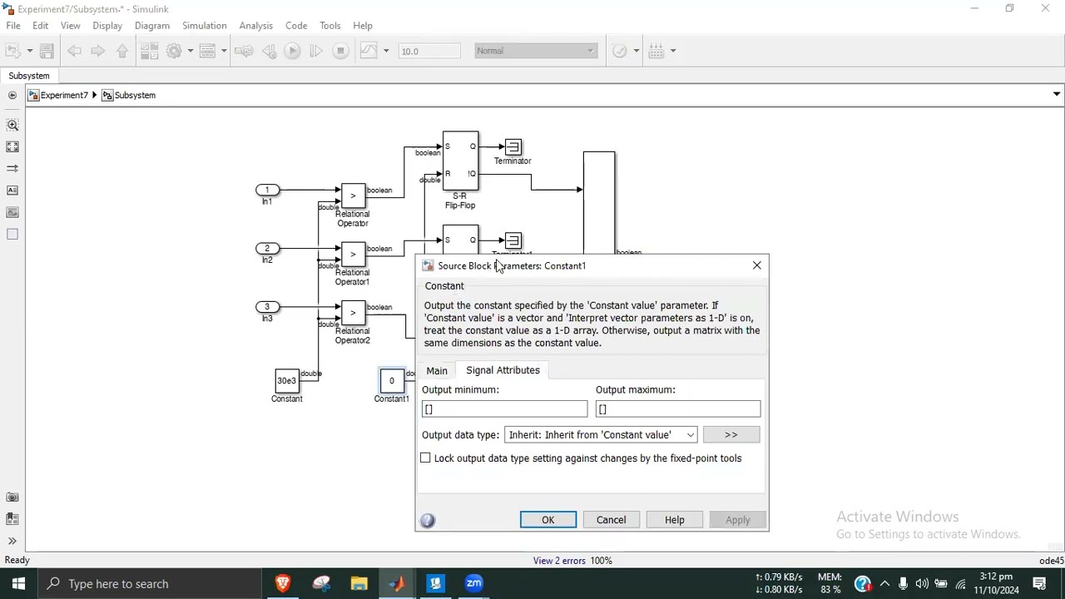
Task: Open File Explorer from the taskbar
Action: pyautogui.click(x=359, y=584)
